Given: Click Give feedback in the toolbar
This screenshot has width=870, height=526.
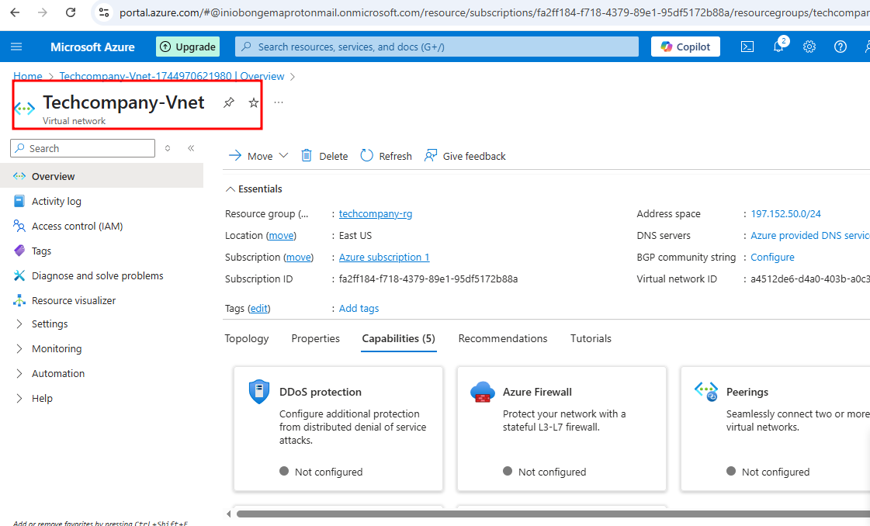Looking at the screenshot, I should [465, 156].
